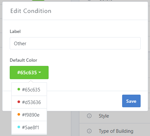Image resolution: width=150 pixels, height=136 pixels.
Task: Click the green dot for #65c635
Action: tap(19, 89)
